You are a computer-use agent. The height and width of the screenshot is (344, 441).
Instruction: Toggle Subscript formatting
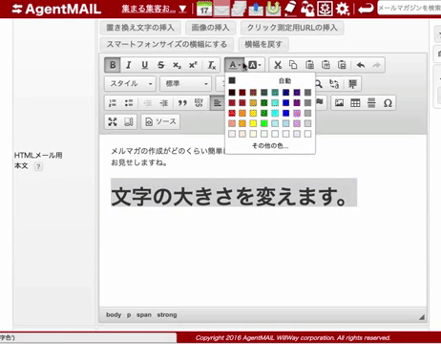[177, 65]
